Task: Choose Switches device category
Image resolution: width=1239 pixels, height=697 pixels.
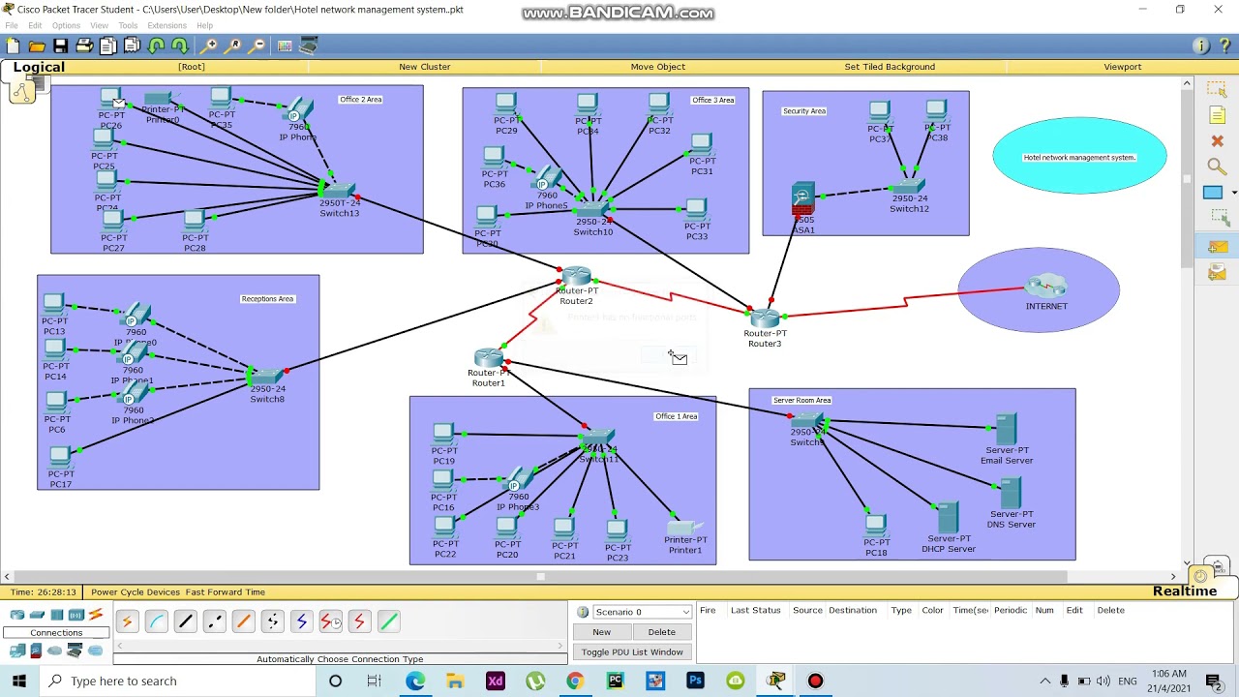Action: [37, 615]
